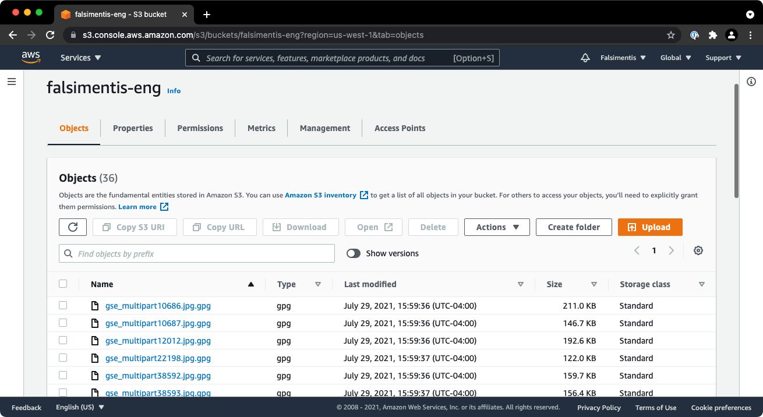763x417 pixels.
Task: Click the orange Upload button
Action: click(x=650, y=227)
